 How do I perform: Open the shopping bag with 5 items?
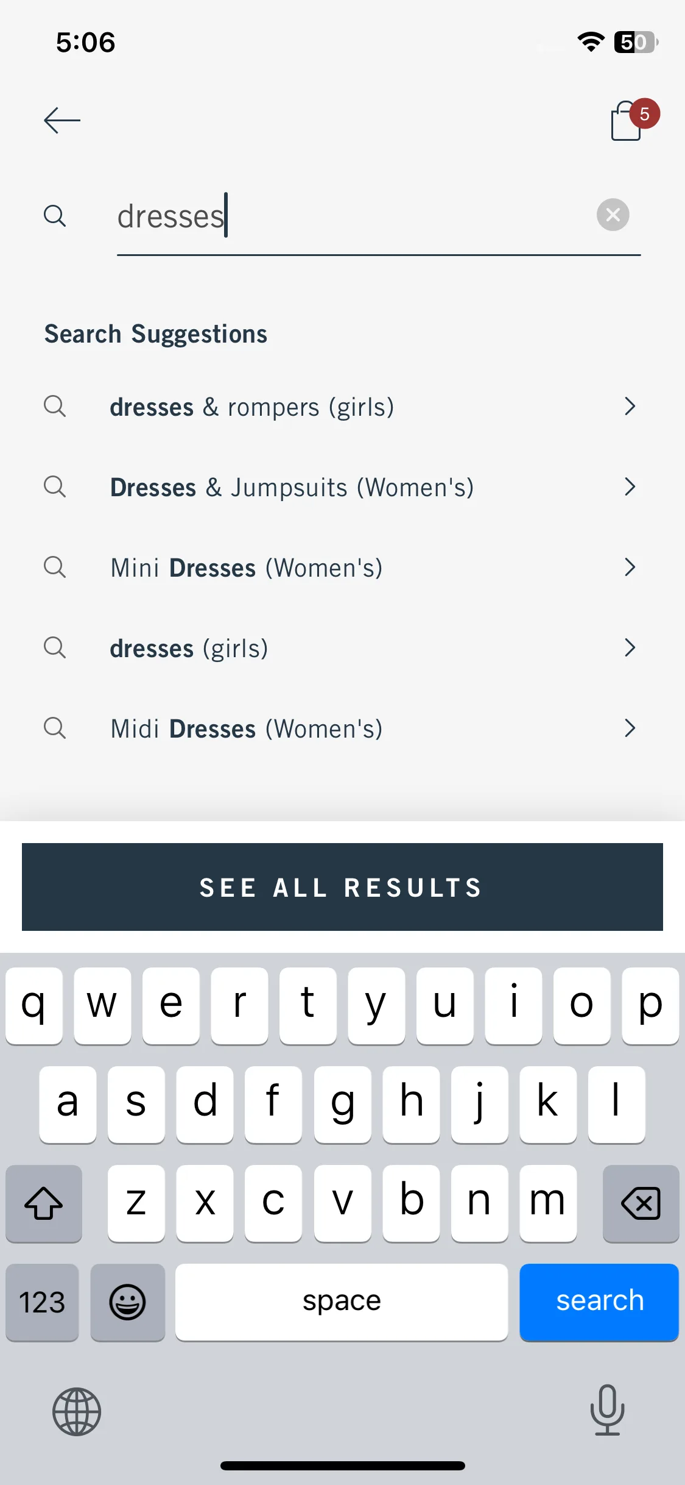tap(633, 119)
